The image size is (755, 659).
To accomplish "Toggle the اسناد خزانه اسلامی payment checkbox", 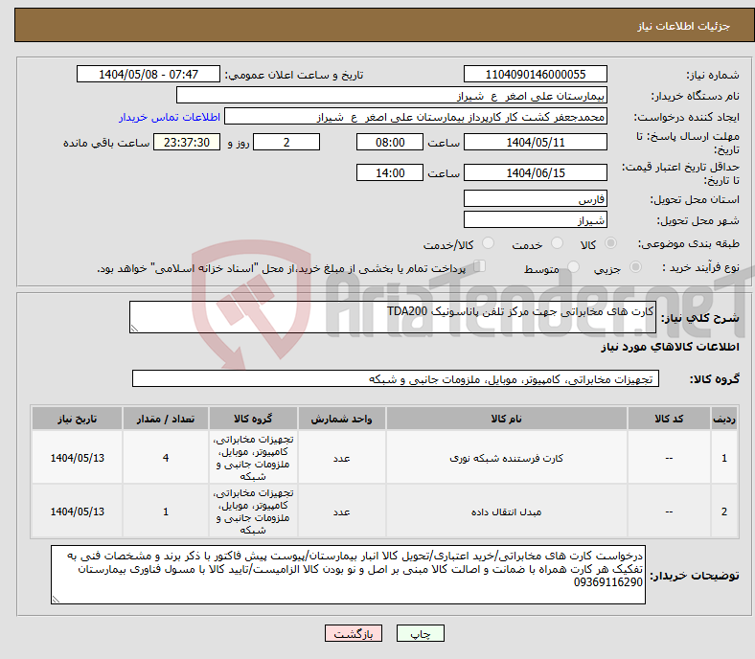I will coord(480,265).
